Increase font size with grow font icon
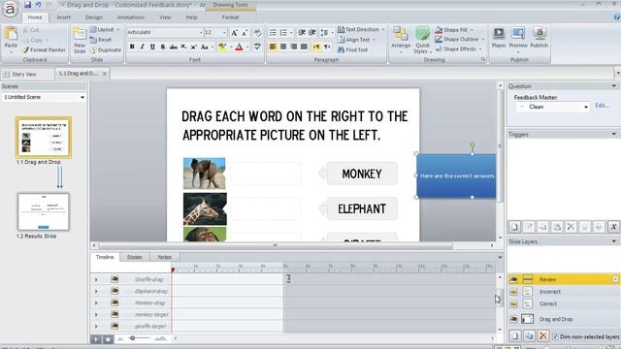Screen dimensions: 621x349 point(235,33)
